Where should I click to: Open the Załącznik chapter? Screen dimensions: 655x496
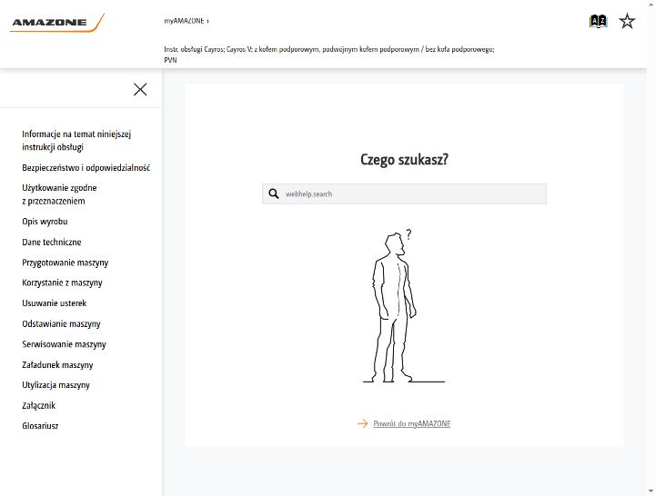pyautogui.click(x=39, y=405)
